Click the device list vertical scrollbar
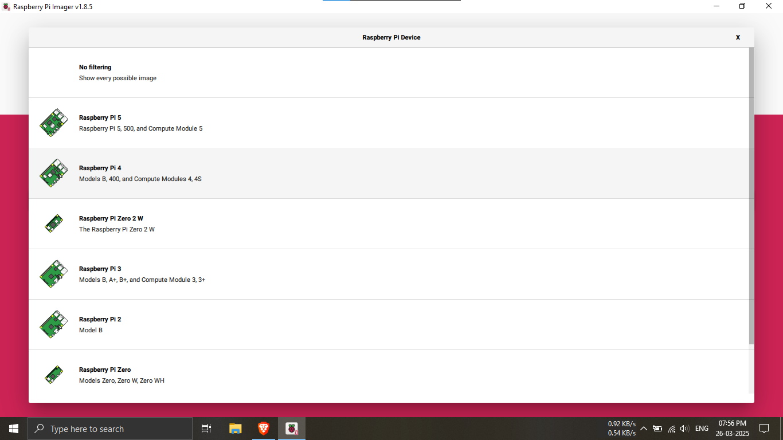This screenshot has height=440, width=783. pos(751,195)
